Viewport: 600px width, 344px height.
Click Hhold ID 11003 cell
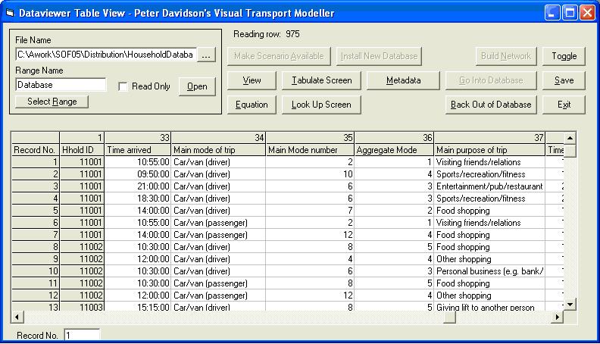tap(82, 307)
